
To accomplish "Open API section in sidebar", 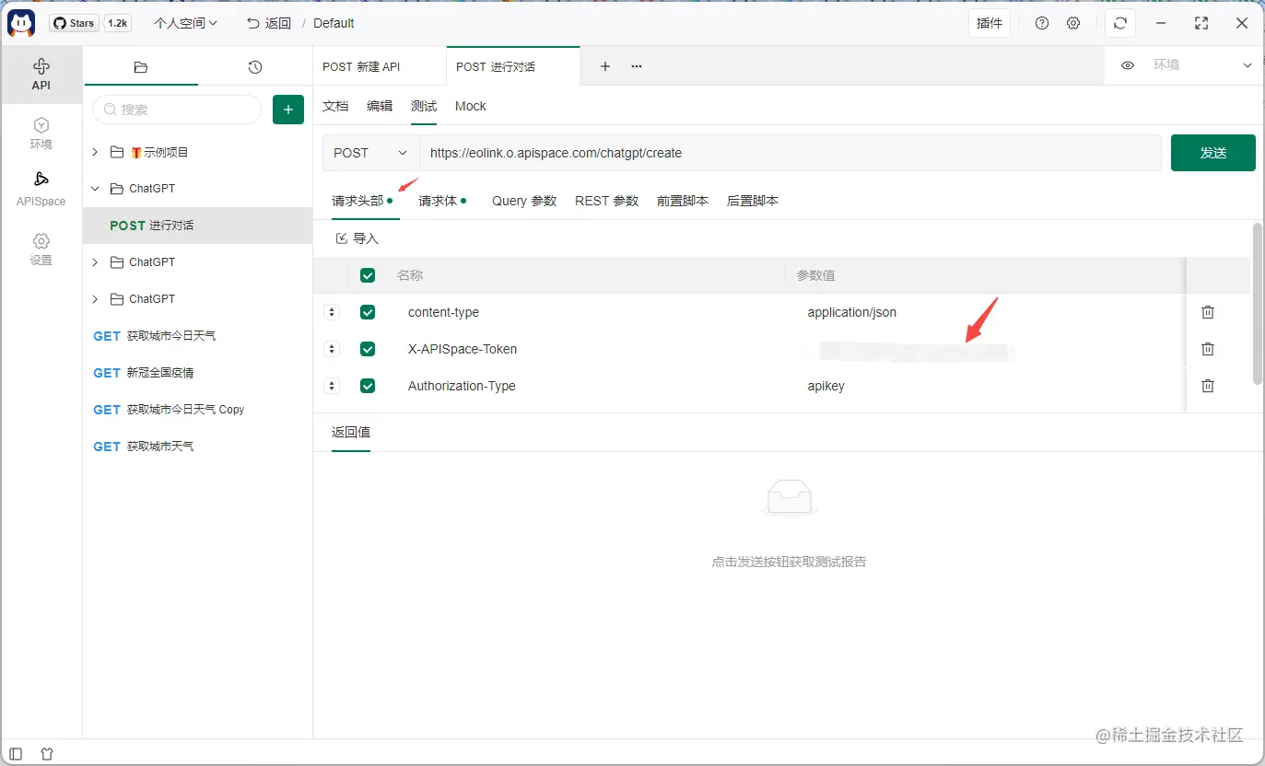I will [x=41, y=75].
